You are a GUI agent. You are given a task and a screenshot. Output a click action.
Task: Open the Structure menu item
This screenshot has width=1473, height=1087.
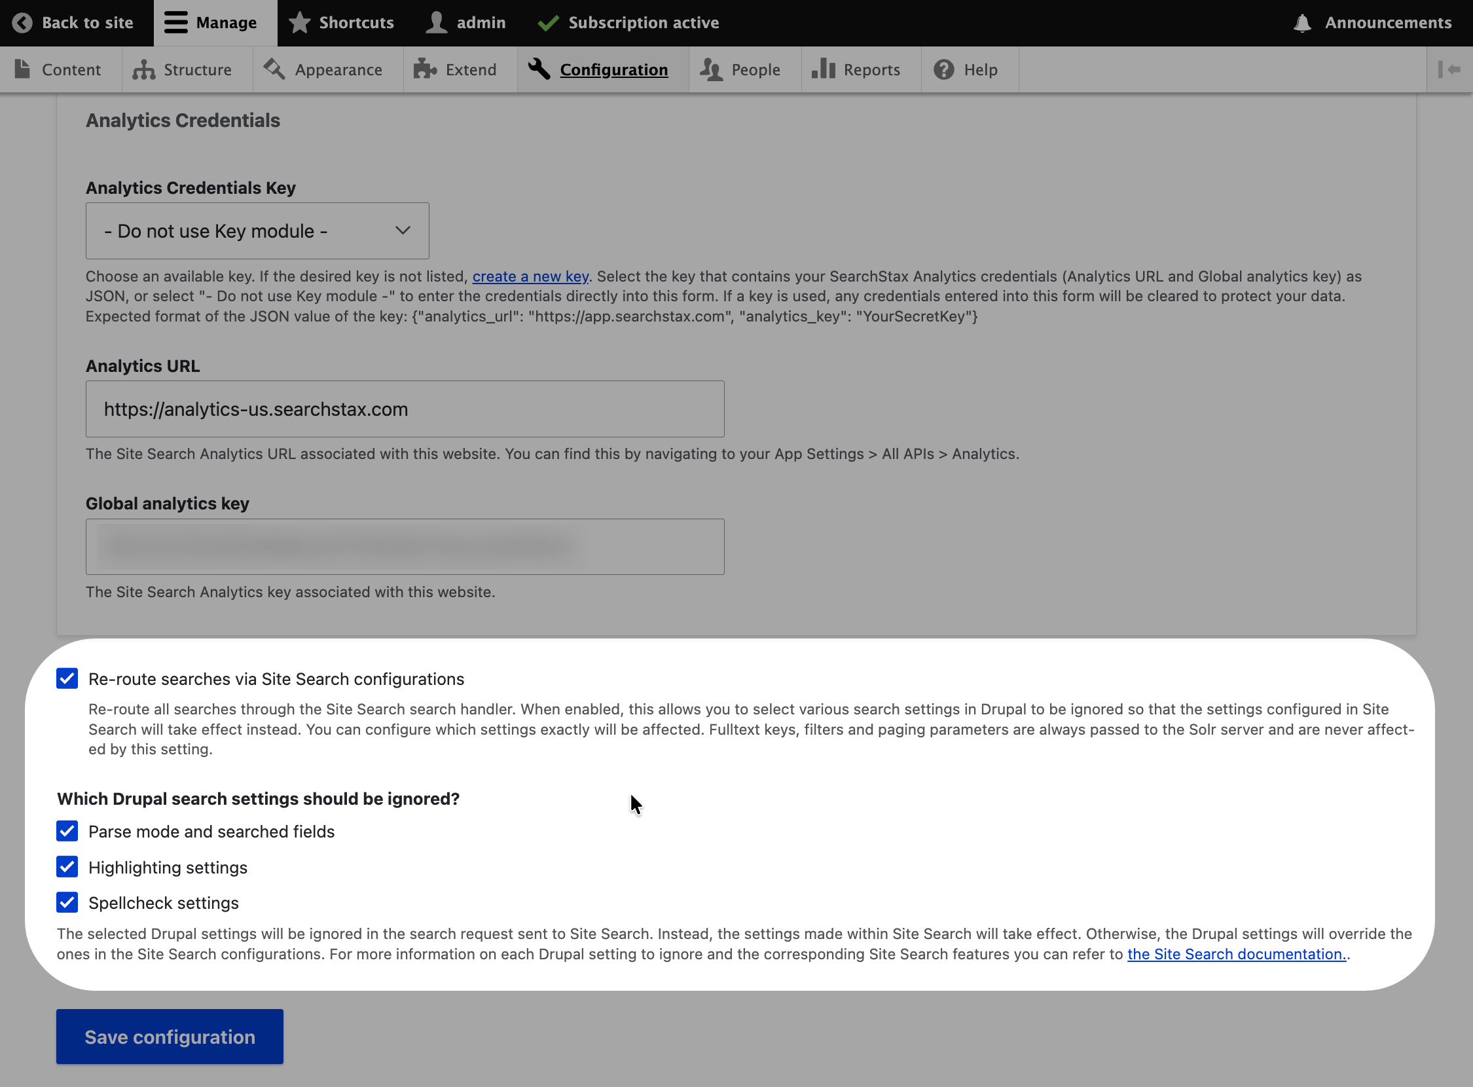[x=187, y=70]
